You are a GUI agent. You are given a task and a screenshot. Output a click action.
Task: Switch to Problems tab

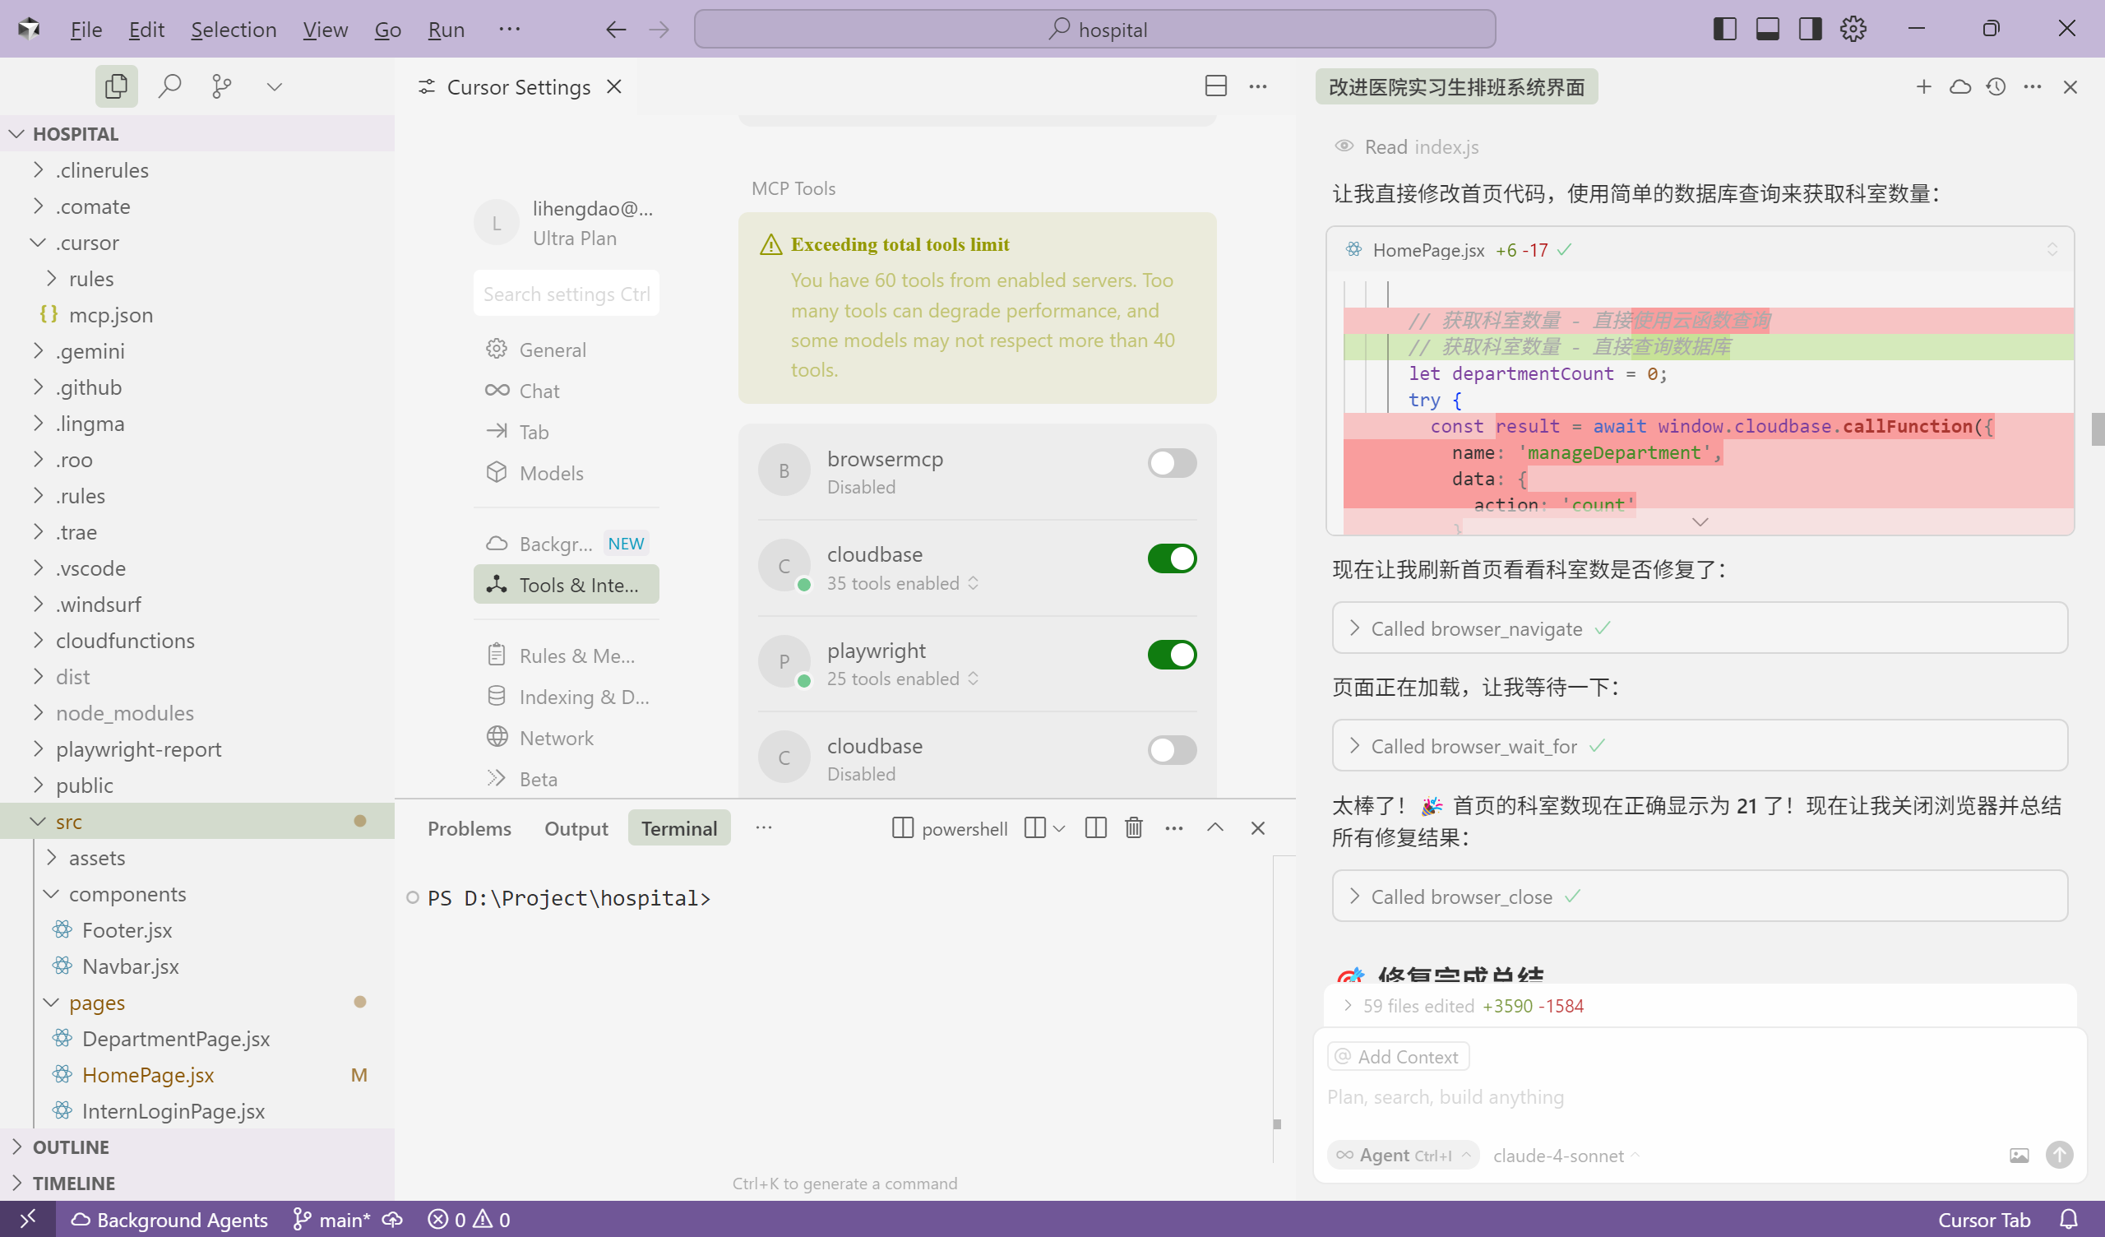[x=470, y=827]
